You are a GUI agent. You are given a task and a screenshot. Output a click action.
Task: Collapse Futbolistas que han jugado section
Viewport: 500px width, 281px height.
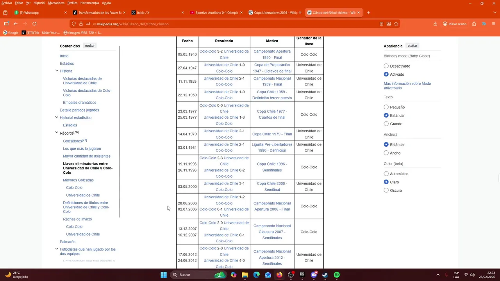(x=57, y=249)
